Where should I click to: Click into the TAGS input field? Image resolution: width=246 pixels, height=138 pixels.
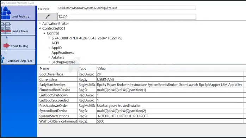tap(127, 17)
